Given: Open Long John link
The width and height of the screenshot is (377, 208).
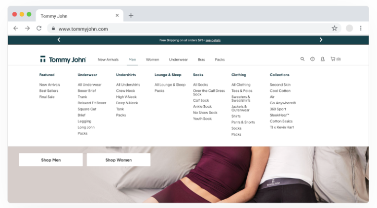Looking at the screenshot, I should pyautogui.click(x=86, y=127).
